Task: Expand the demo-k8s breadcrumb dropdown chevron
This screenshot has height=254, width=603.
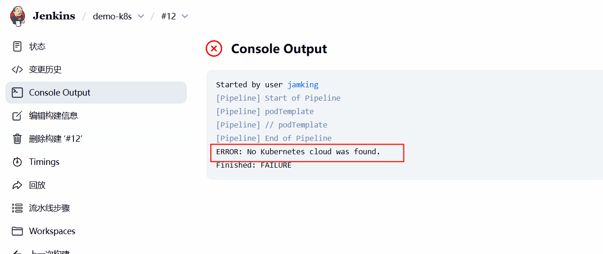Action: [141, 16]
